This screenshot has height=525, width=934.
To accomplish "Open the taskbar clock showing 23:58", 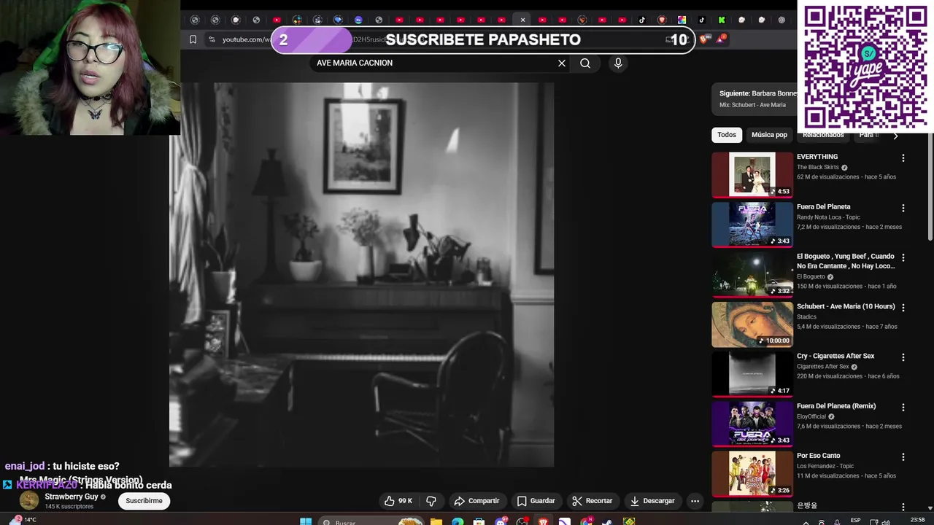I will point(917,521).
